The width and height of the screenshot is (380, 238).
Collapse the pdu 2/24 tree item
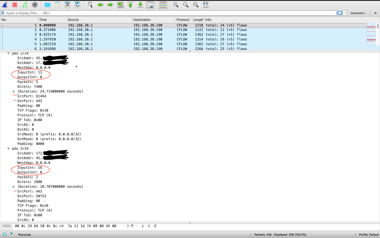click(x=9, y=53)
